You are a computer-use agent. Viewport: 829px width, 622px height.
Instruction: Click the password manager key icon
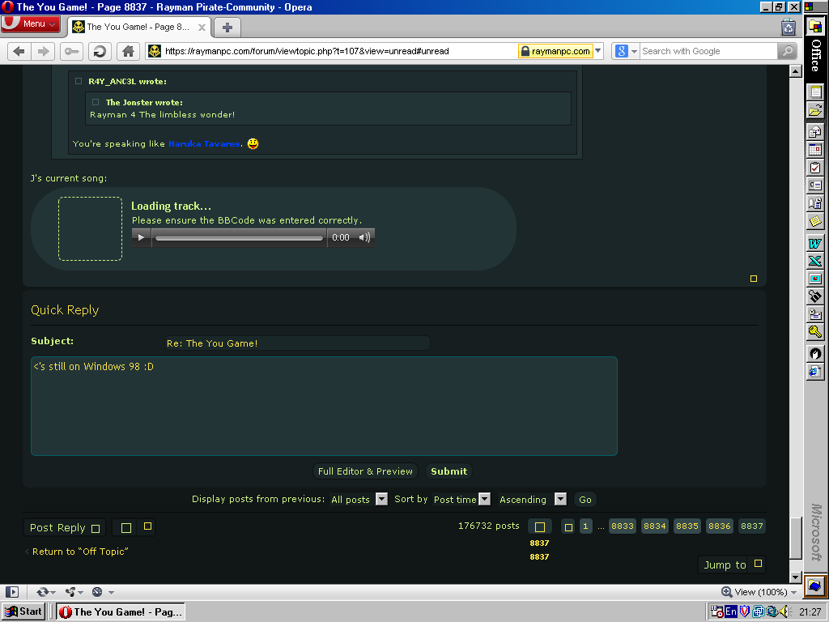click(71, 51)
